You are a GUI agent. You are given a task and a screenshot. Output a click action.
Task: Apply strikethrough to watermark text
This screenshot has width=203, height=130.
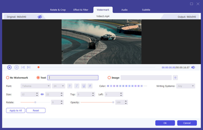[x=90, y=86]
